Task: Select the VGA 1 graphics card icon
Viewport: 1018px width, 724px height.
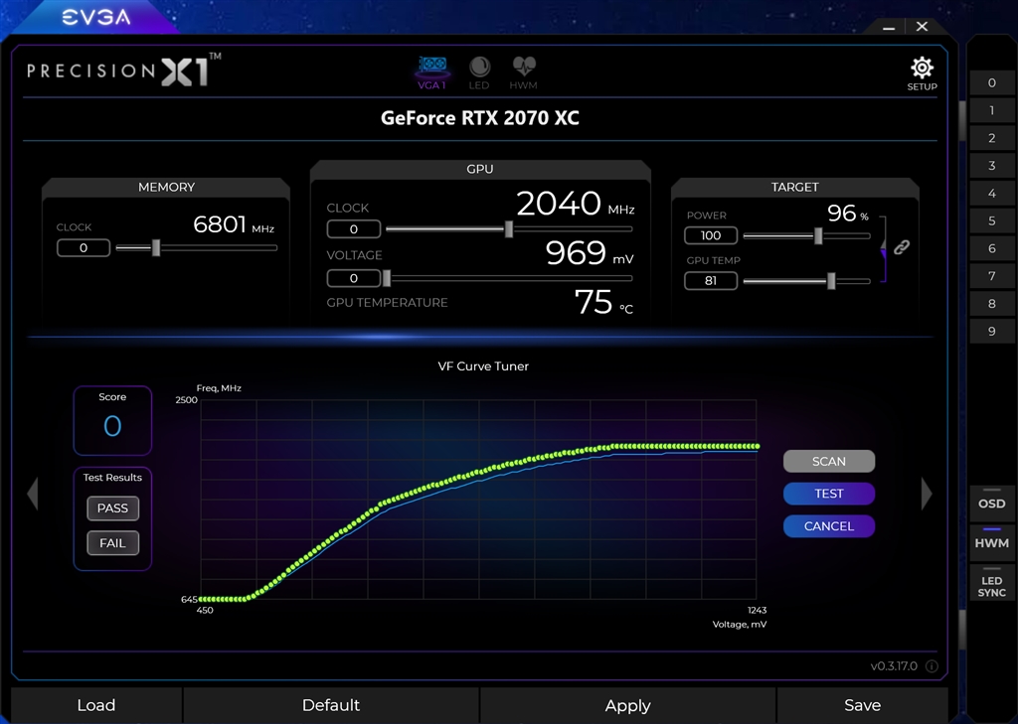Action: point(432,72)
